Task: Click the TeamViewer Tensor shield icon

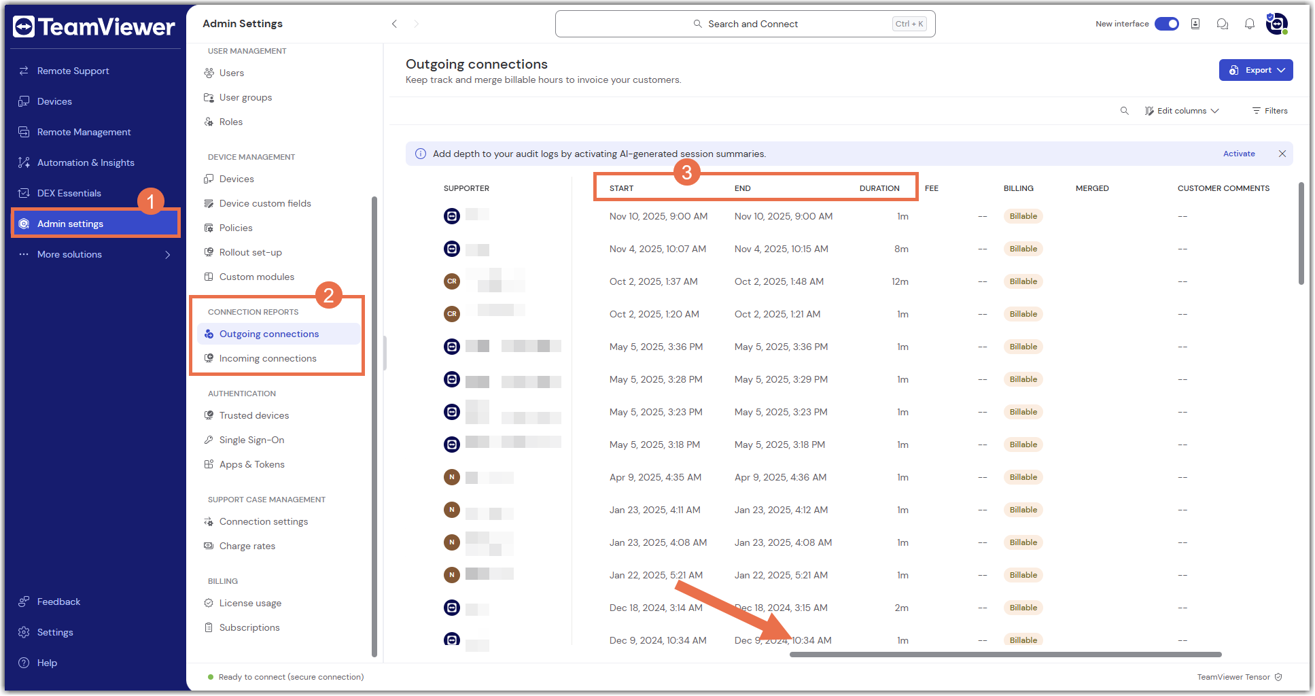Action: tap(1278, 677)
